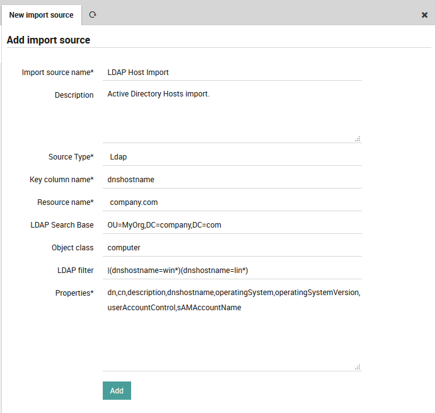The height and width of the screenshot is (413, 435).
Task: Open the Source Type dropdown showing Ldap
Action: pos(232,157)
